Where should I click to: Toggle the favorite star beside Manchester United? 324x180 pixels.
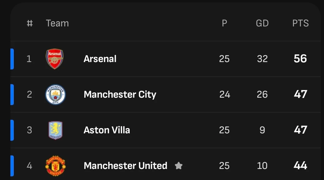(x=178, y=166)
